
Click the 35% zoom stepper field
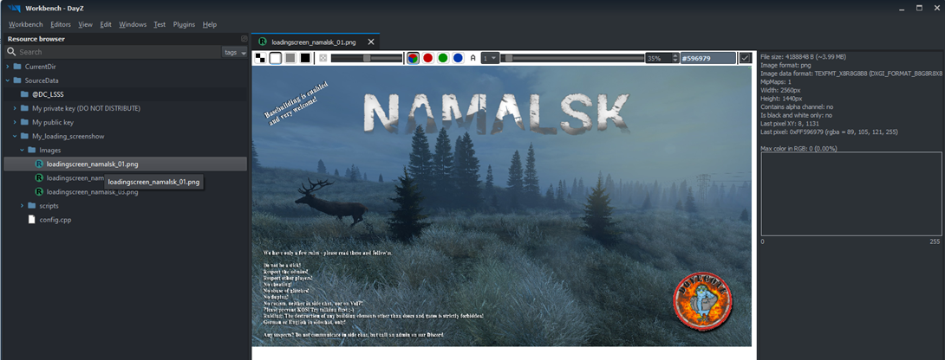click(661, 58)
